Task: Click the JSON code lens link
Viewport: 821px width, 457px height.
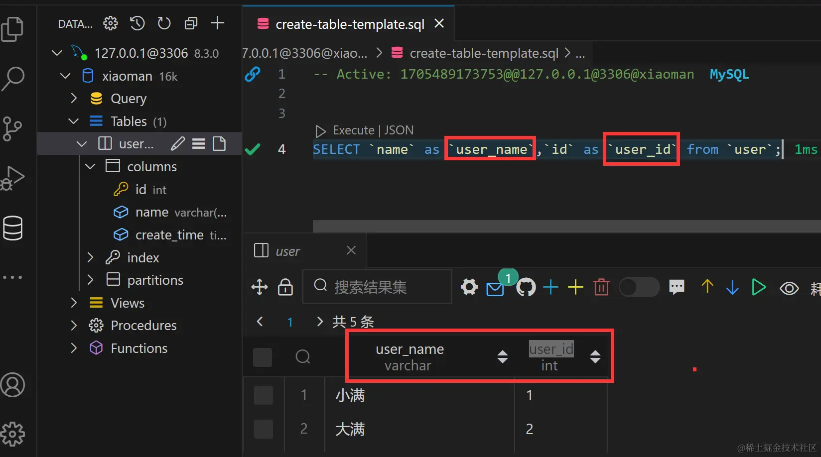Action: (x=399, y=130)
